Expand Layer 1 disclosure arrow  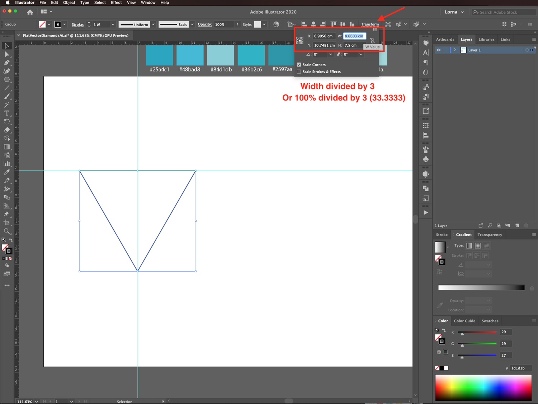pos(455,50)
